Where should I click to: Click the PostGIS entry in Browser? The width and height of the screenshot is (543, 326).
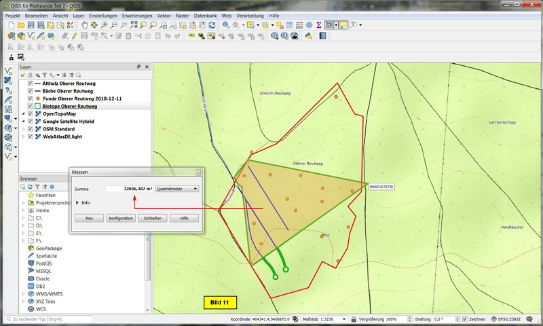click(45, 263)
